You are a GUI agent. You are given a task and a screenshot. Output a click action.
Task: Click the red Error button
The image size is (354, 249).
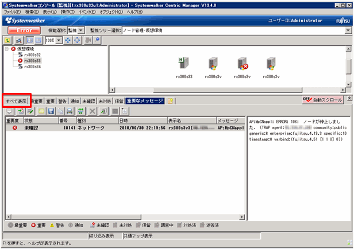point(24,30)
